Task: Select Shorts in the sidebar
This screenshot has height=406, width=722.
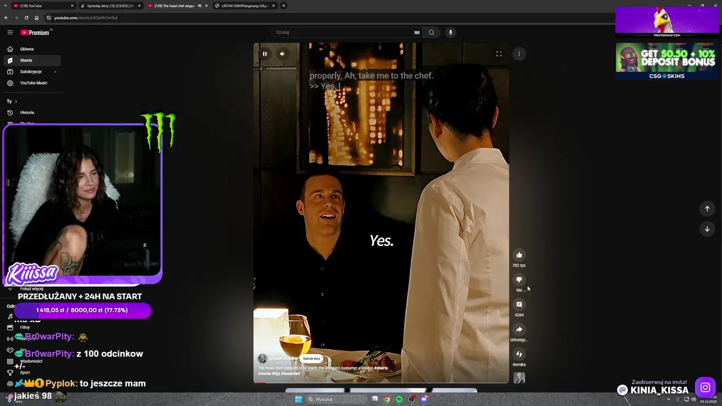Action: pyautogui.click(x=31, y=60)
